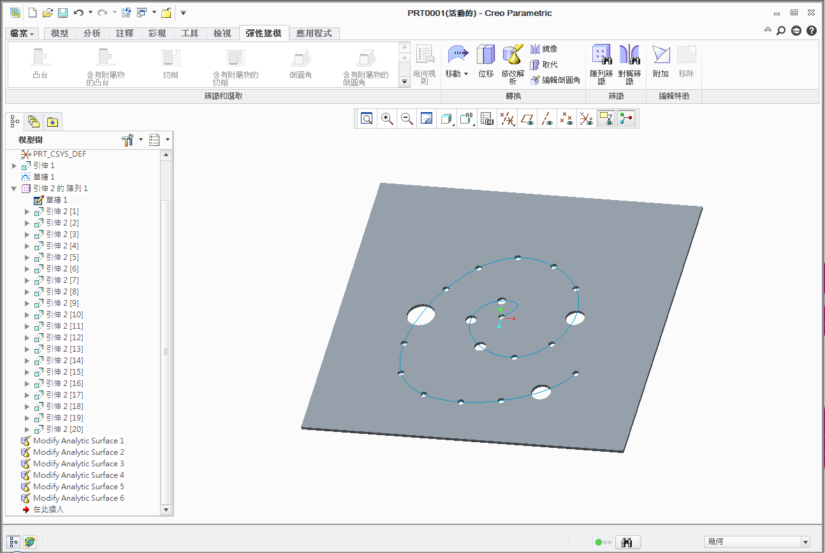Open the 檔案 file menu
825x553 pixels.
click(x=22, y=33)
